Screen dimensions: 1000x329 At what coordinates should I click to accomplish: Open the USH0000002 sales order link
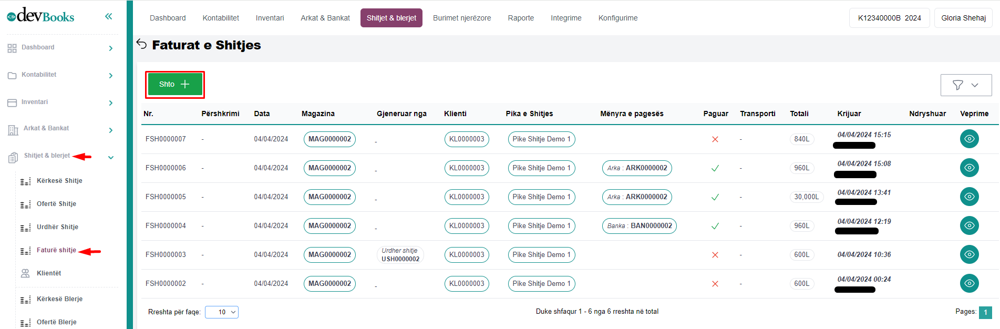pos(400,259)
